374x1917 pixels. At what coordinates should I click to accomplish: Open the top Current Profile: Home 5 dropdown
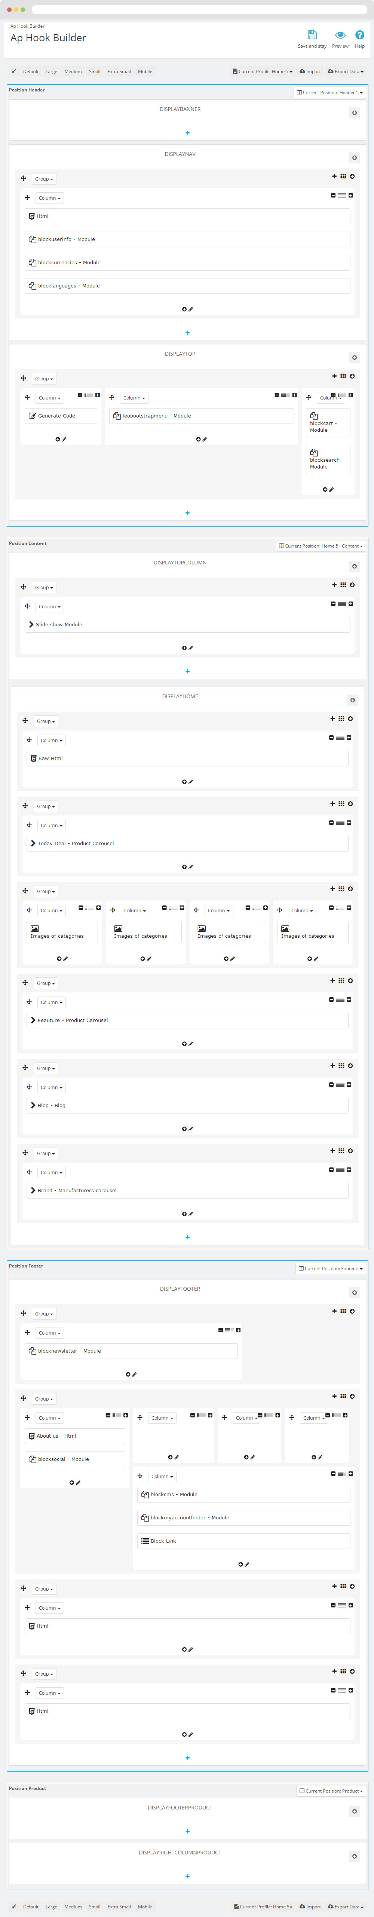click(263, 72)
